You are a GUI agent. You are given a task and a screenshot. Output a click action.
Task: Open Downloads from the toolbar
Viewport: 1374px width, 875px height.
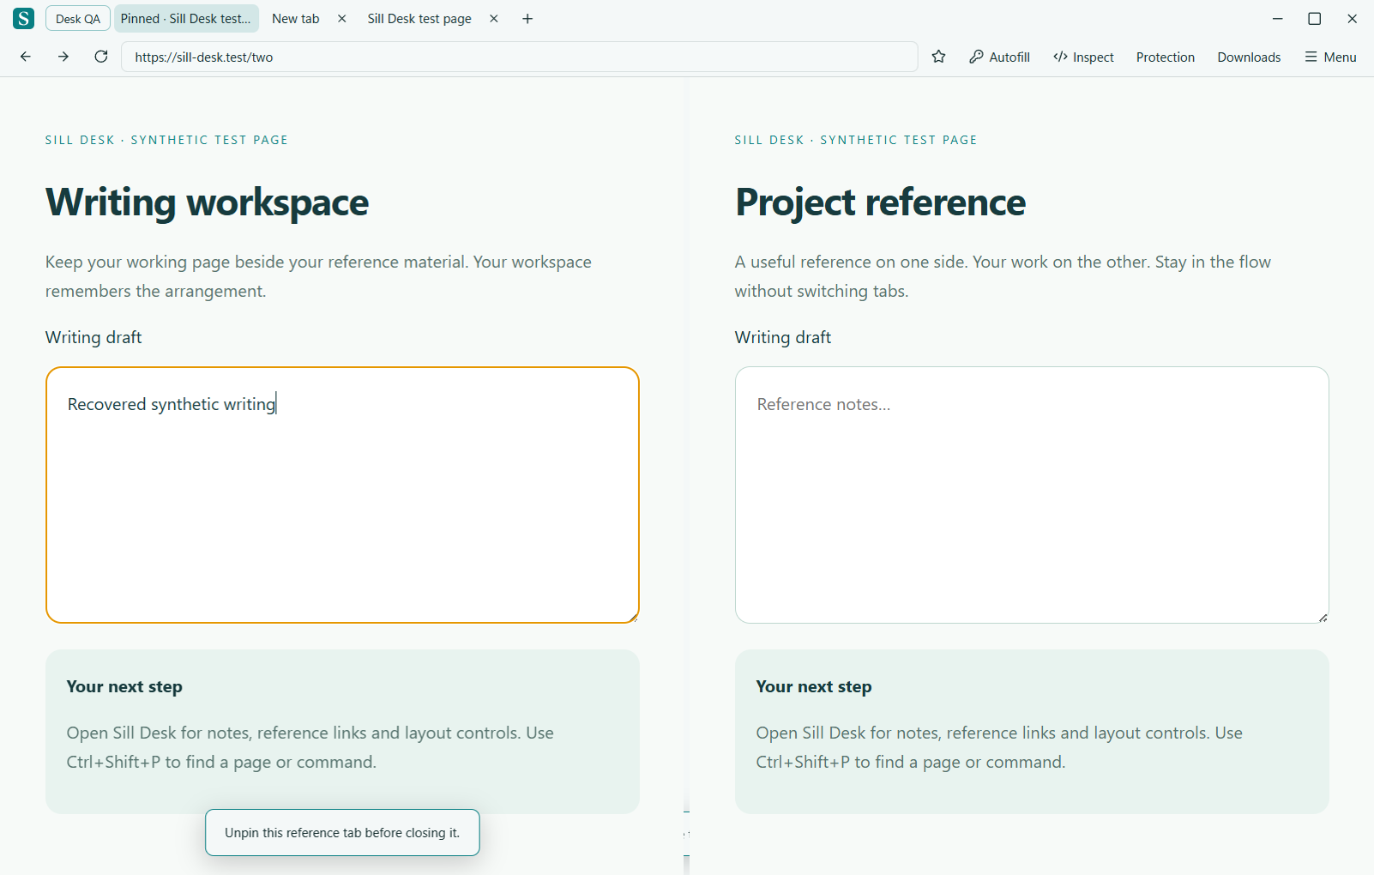point(1249,57)
